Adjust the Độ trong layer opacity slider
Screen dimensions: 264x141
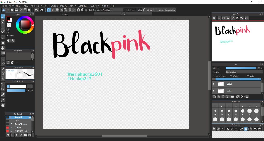click(x=241, y=68)
